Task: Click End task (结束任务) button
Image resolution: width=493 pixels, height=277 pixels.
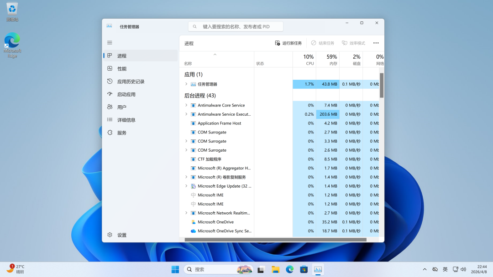Action: point(323,43)
